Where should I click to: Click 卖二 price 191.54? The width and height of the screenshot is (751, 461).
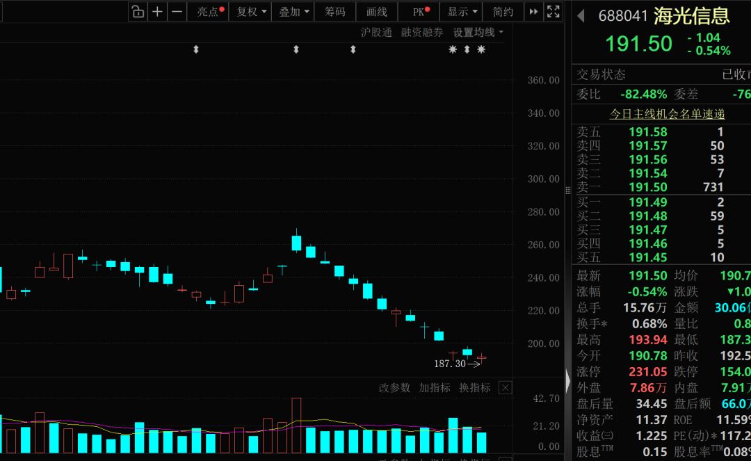coord(647,174)
